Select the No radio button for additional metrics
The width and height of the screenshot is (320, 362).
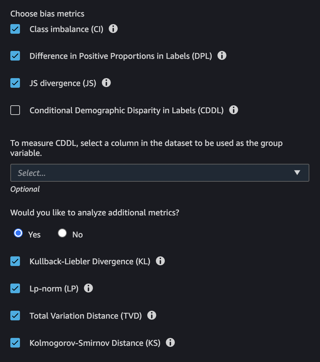(62, 234)
